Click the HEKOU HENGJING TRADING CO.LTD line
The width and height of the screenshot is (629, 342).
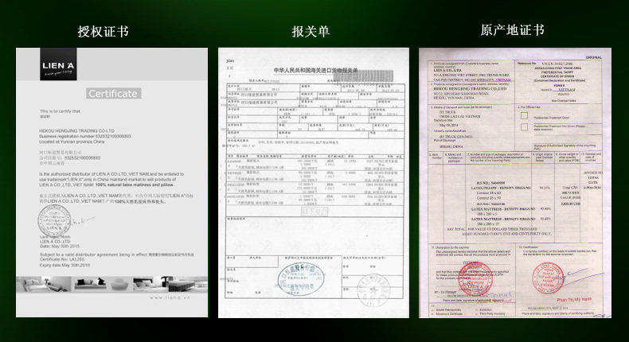(76, 130)
